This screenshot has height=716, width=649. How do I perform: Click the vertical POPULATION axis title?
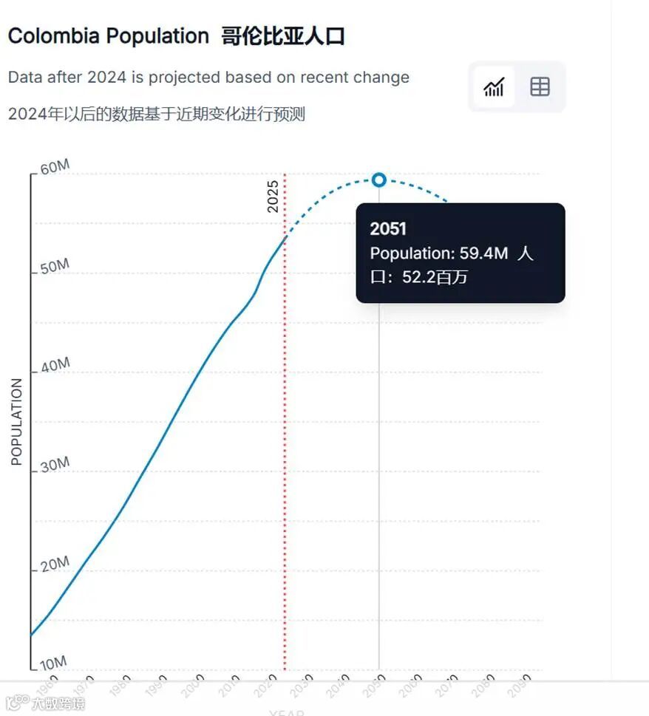click(x=17, y=422)
